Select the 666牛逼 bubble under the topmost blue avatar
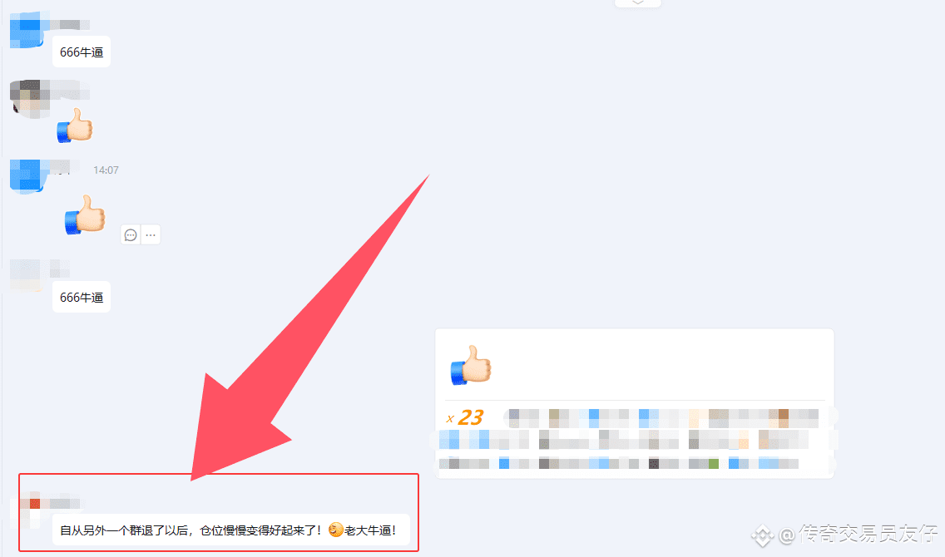The height and width of the screenshot is (557, 945). tap(82, 52)
